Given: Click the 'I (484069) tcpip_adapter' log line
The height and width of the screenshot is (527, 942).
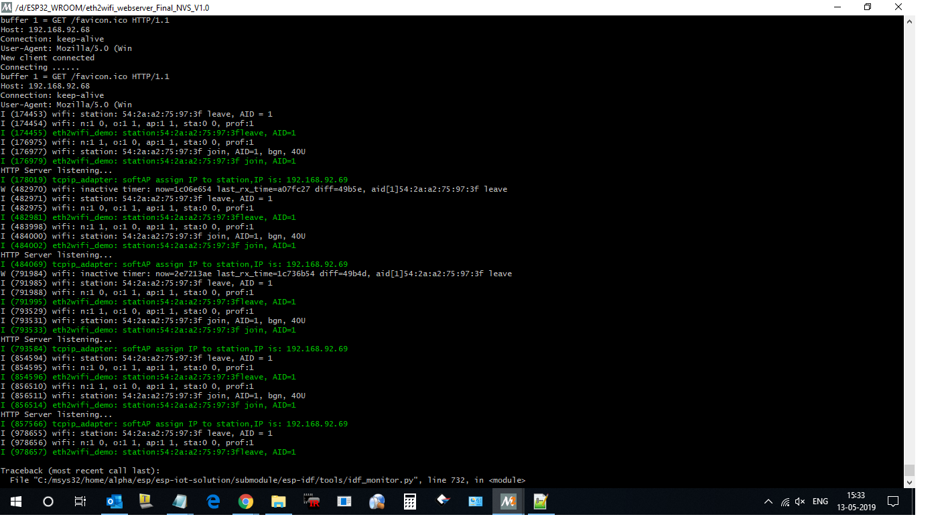Looking at the screenshot, I should [174, 264].
